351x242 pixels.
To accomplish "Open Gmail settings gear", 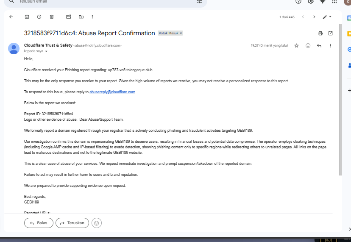I will pos(310,1).
